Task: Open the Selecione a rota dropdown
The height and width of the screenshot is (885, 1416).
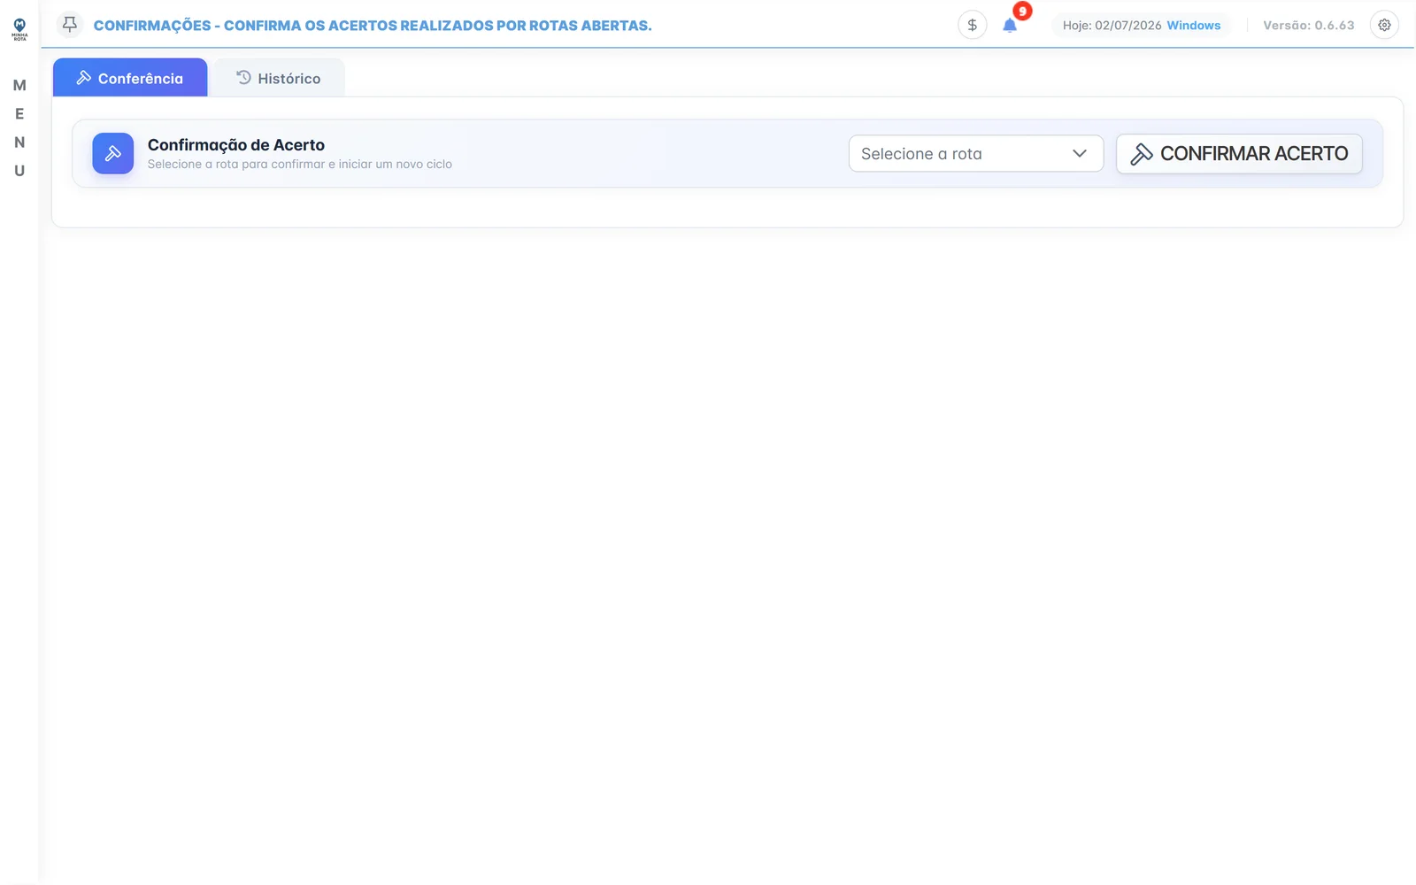Action: coord(976,153)
